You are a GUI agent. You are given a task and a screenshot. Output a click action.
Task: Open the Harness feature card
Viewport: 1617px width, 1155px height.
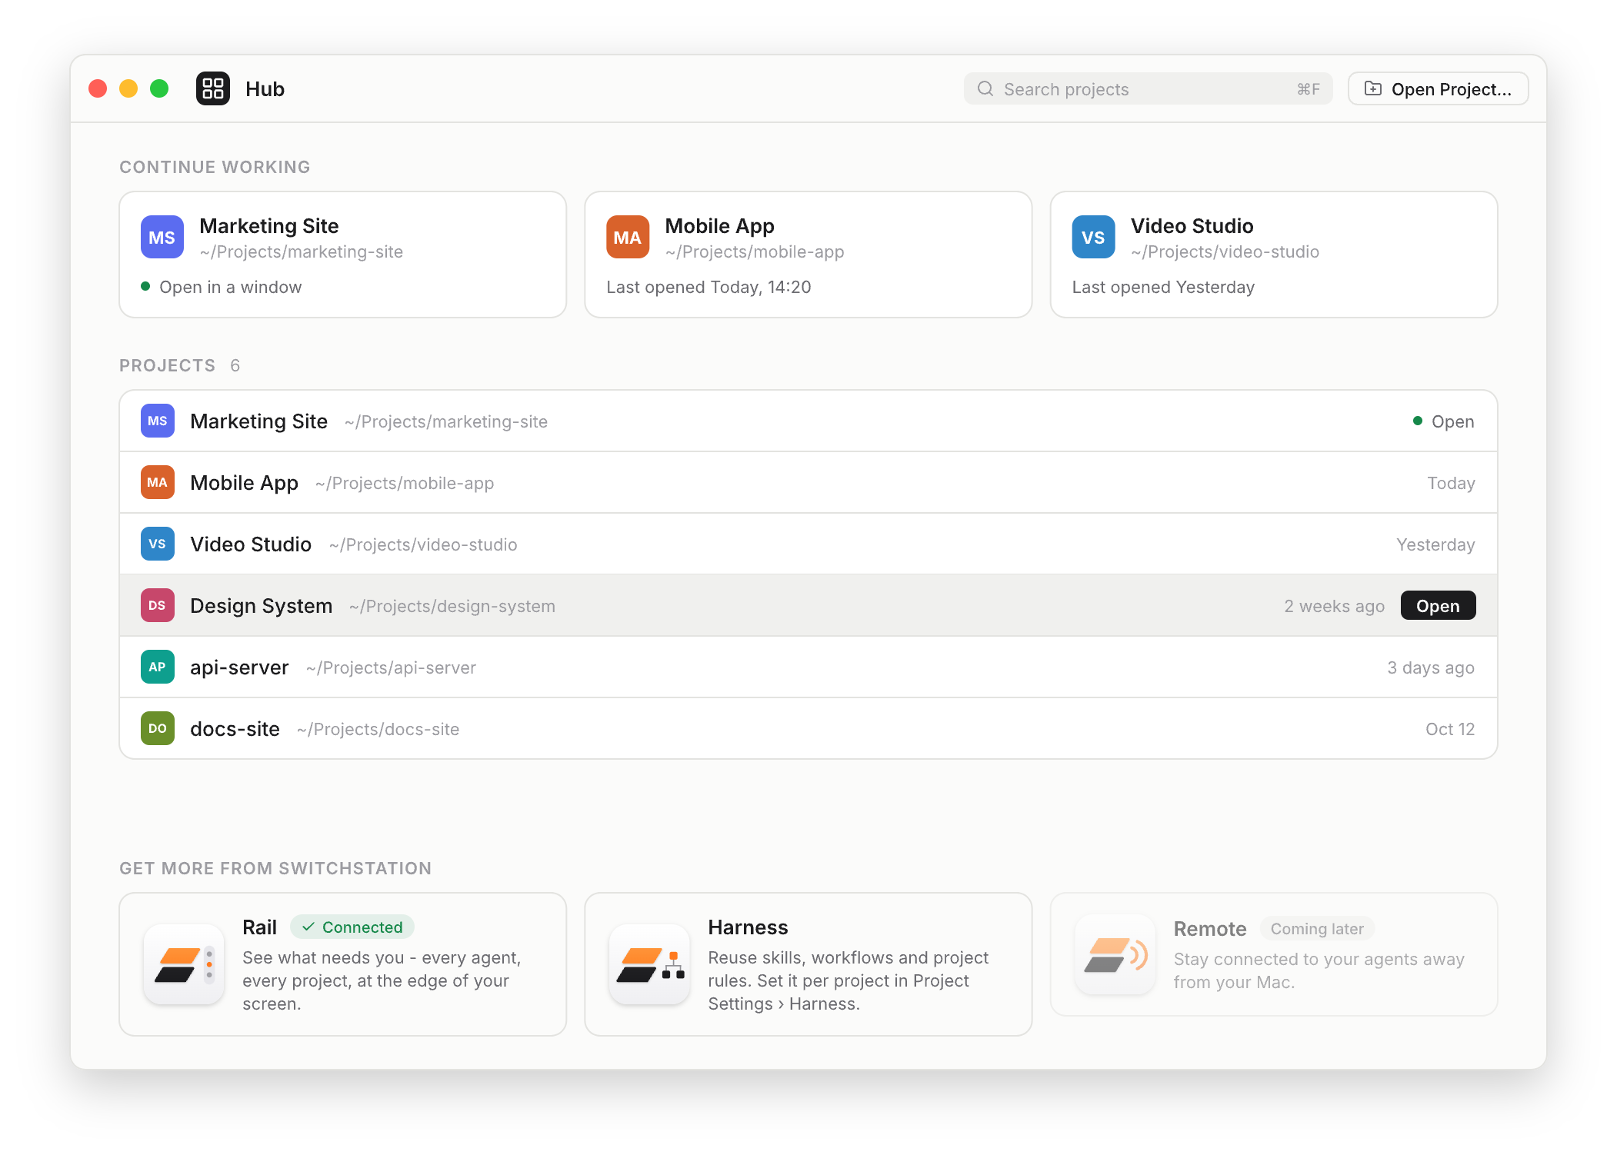click(808, 964)
